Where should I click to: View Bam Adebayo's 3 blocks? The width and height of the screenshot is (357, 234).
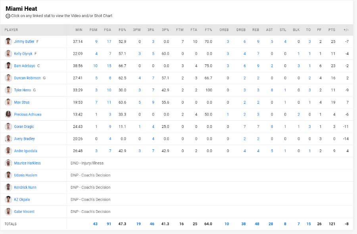click(x=298, y=66)
